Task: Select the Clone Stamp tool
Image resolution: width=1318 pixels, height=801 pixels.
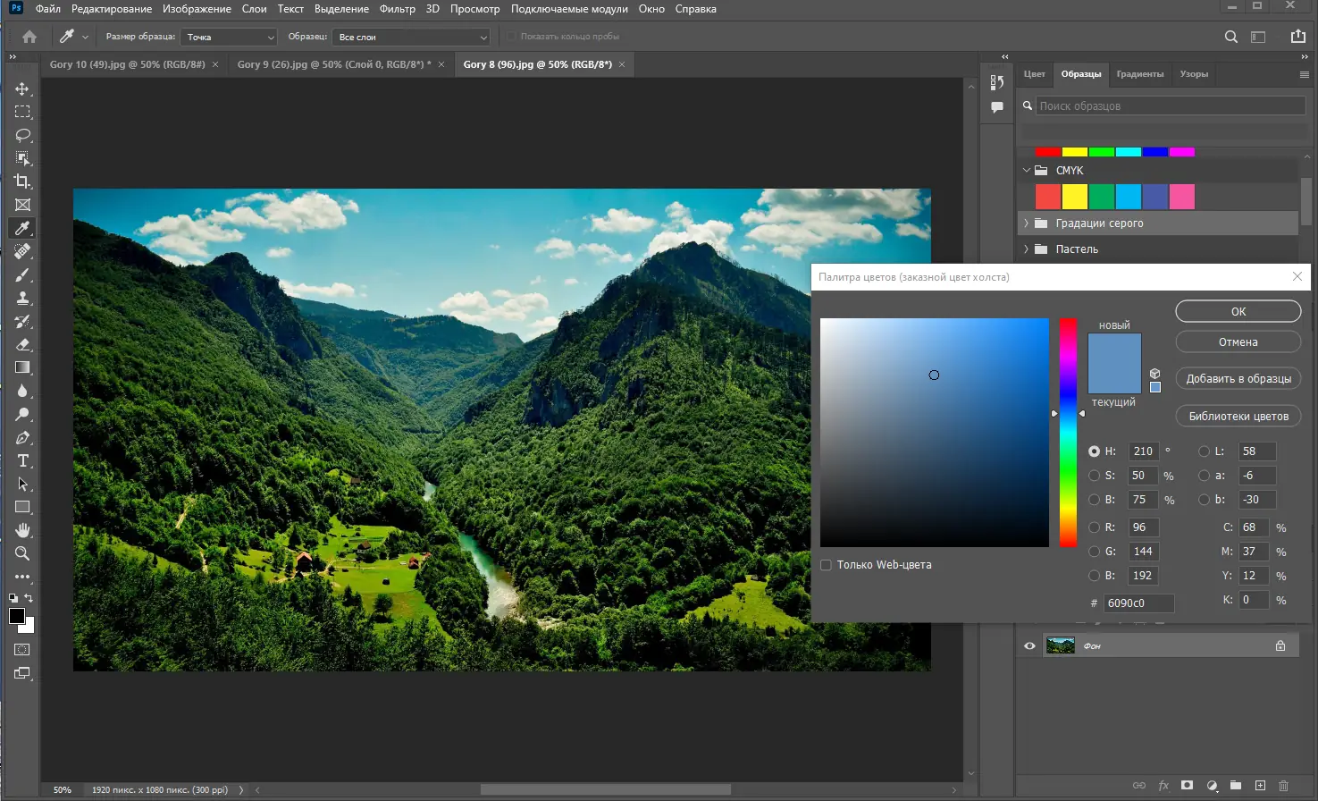Action: click(23, 298)
